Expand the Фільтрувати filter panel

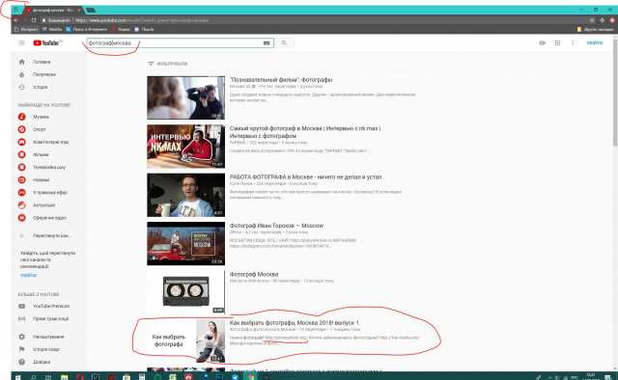tap(167, 64)
